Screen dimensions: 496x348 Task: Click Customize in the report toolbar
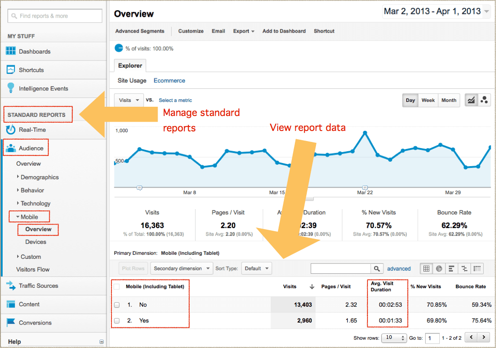tap(191, 31)
